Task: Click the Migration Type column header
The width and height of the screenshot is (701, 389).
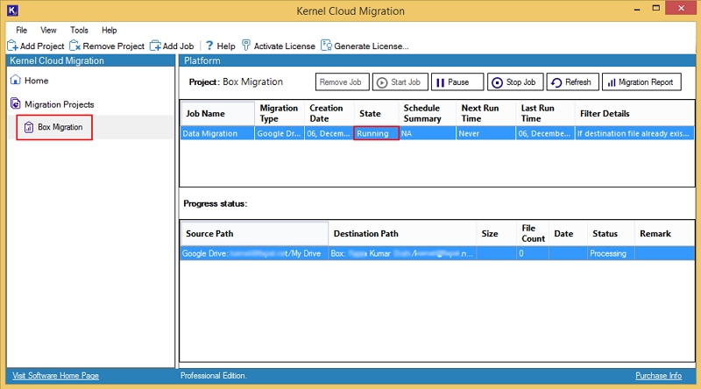Action: 280,114
